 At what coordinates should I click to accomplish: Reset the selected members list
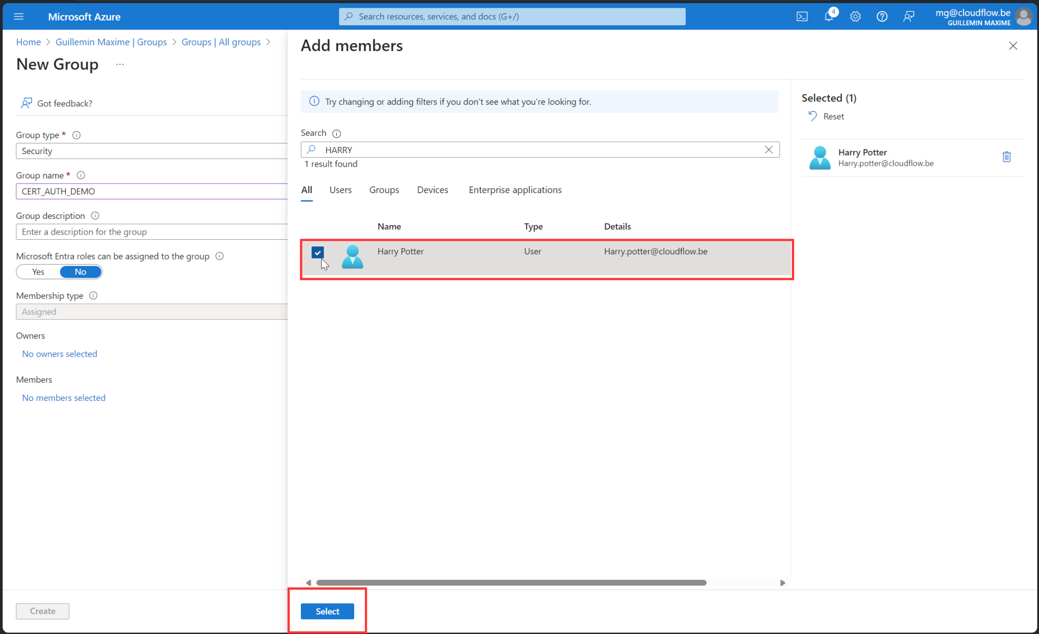tap(833, 116)
